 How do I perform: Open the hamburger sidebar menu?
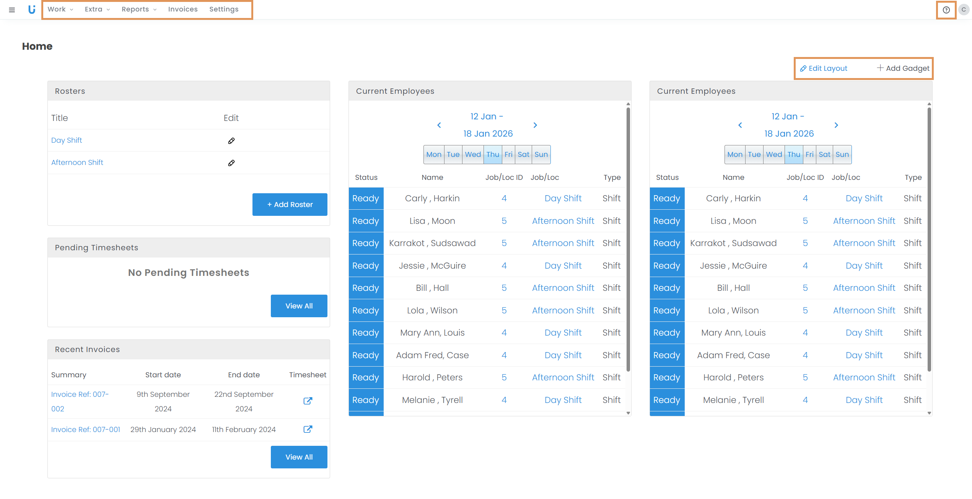[12, 10]
